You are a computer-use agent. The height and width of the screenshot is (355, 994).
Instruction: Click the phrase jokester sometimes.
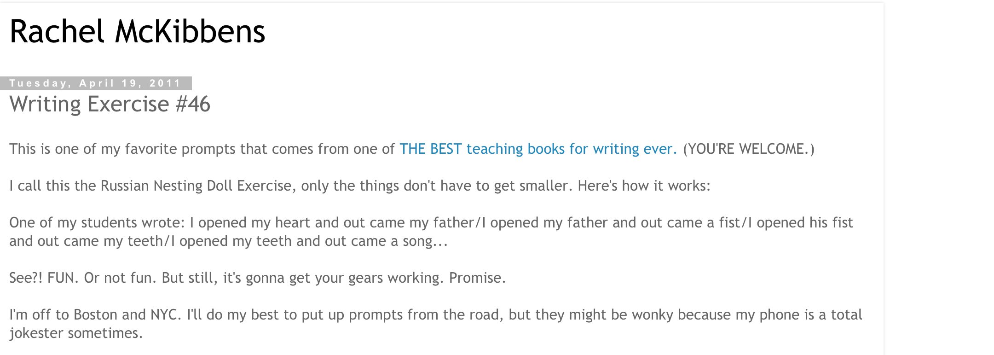76,333
